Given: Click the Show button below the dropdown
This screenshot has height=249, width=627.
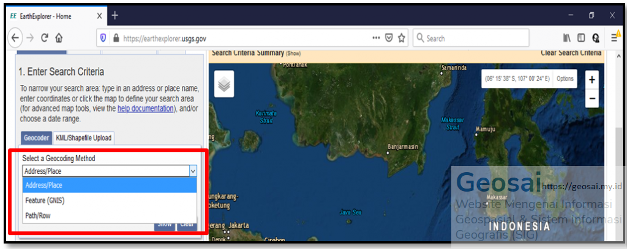Looking at the screenshot, I should pos(165,225).
